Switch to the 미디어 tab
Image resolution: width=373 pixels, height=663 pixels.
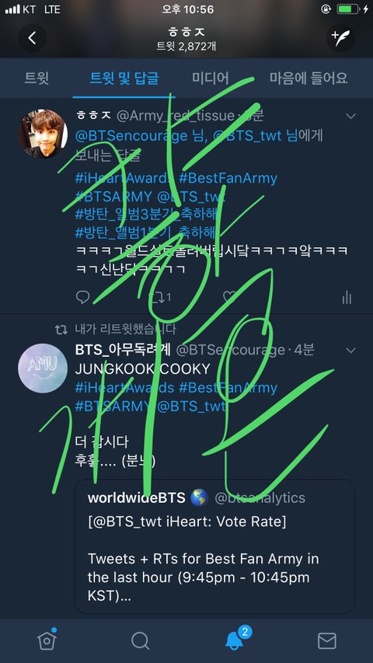(210, 79)
